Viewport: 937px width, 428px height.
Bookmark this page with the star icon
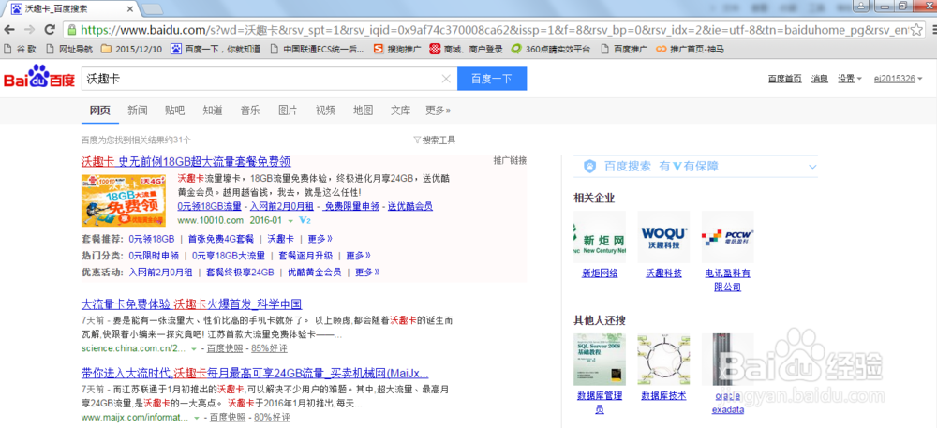[918, 29]
